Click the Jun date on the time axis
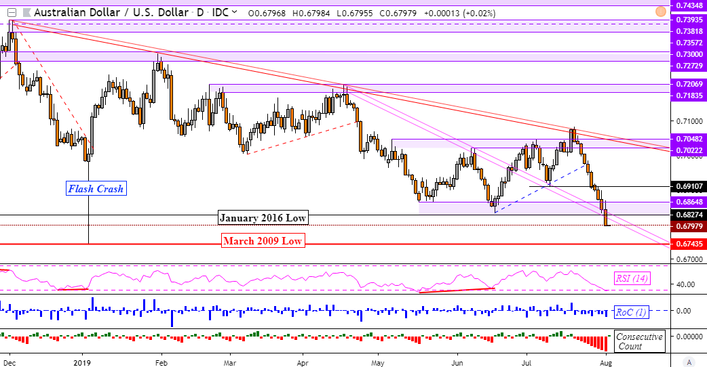This screenshot has height=367, width=707. pyautogui.click(x=457, y=362)
